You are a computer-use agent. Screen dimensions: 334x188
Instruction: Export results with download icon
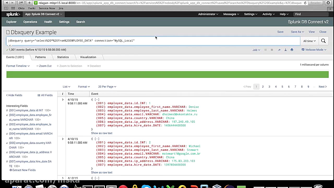285,50
